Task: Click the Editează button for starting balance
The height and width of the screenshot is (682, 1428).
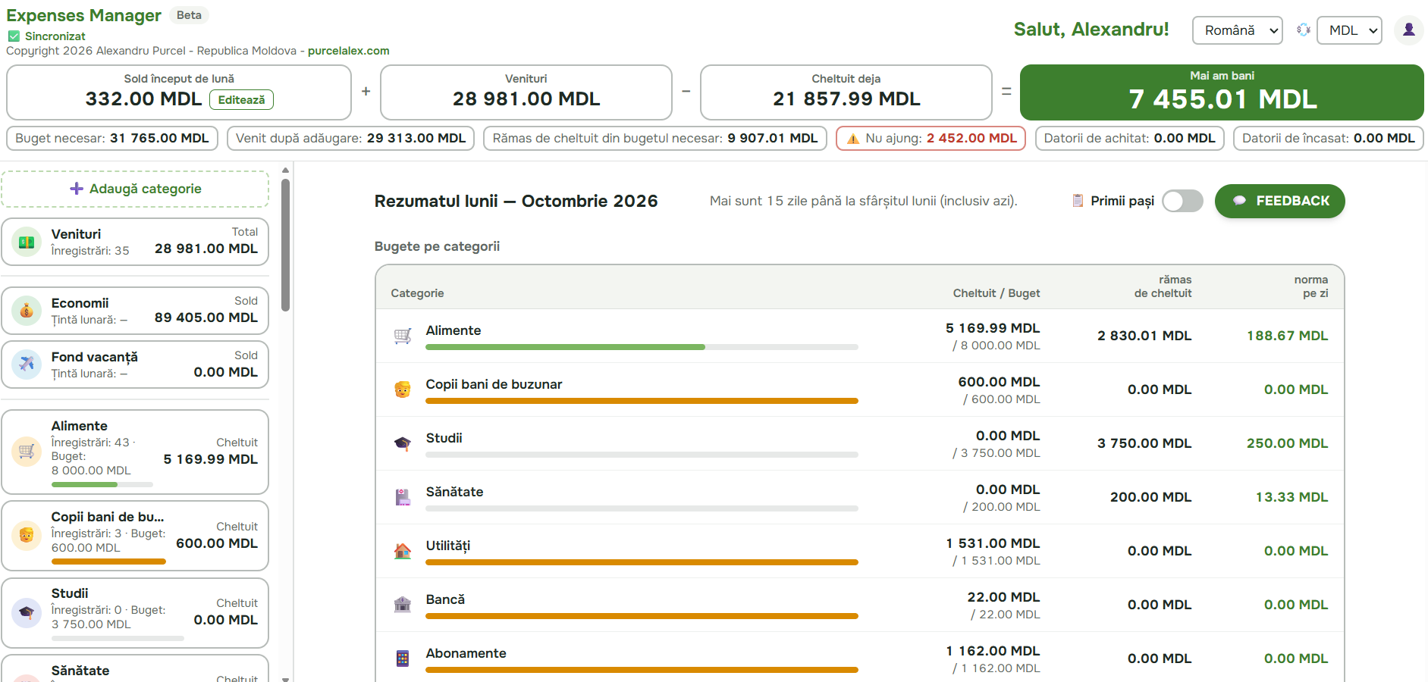Action: (x=241, y=100)
